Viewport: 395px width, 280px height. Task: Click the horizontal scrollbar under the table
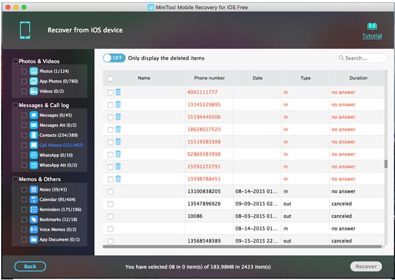[242, 247]
